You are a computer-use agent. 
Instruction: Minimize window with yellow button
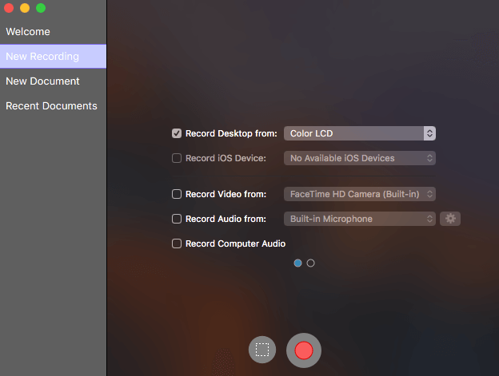25,8
